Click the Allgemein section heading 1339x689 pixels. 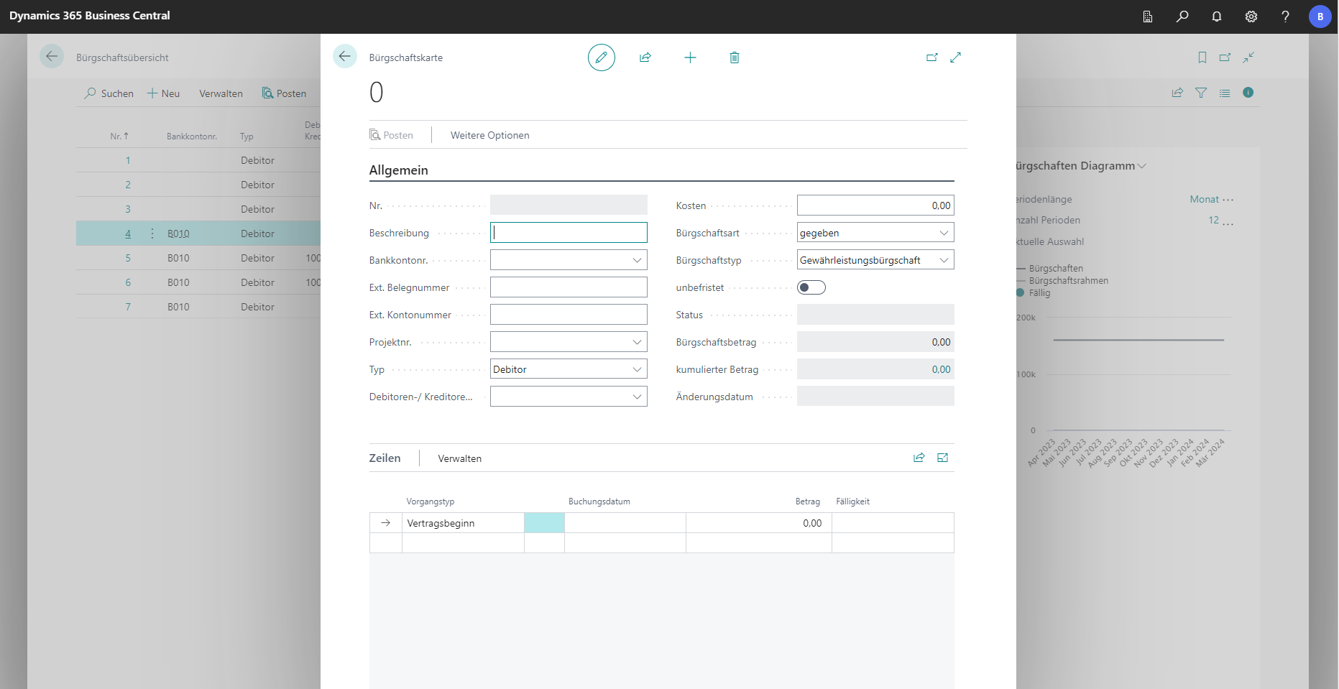tap(398, 170)
